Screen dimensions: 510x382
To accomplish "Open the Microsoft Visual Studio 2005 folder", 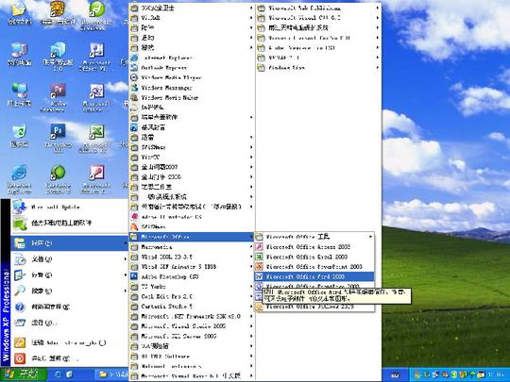I will pyautogui.click(x=192, y=326).
